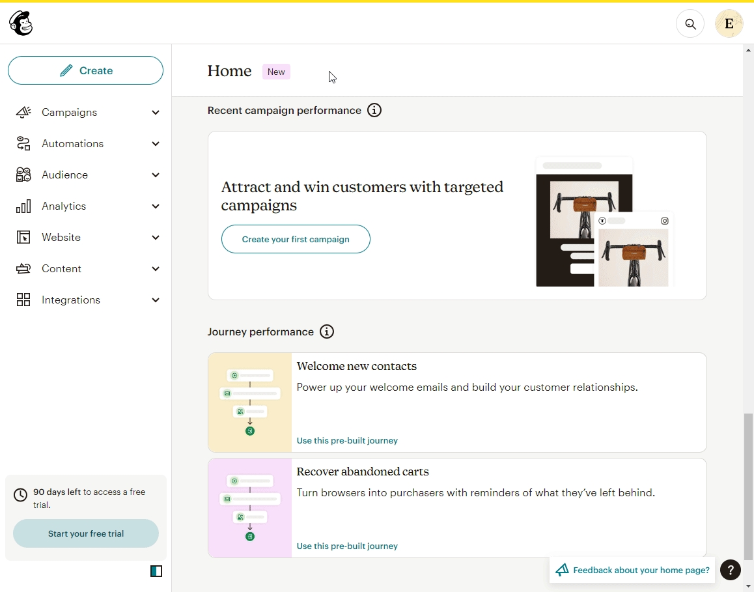Expand the Audience section chevron
754x592 pixels.
[156, 175]
